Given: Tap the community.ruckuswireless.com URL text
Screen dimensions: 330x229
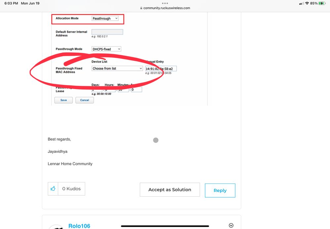Looking at the screenshot, I should pos(167,8).
